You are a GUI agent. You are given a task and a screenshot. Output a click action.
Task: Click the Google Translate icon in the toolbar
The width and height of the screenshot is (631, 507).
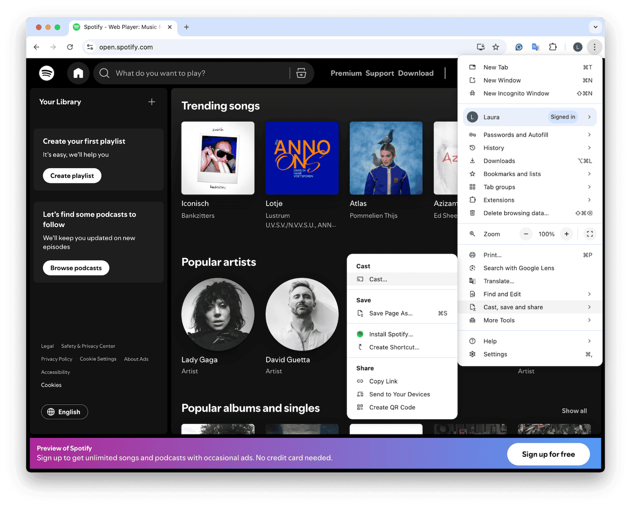coord(535,47)
